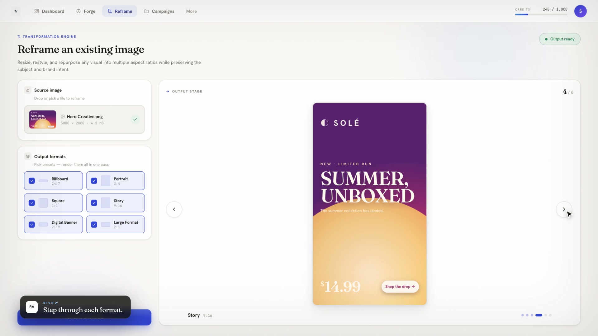
Task: Click the Portrait aspect ratio preview shape
Action: (106, 181)
